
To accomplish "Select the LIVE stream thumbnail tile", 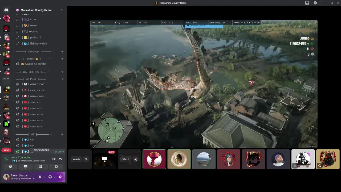I will click(105, 159).
